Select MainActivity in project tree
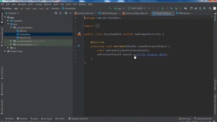This screenshot has width=217, height=122. (25, 38)
